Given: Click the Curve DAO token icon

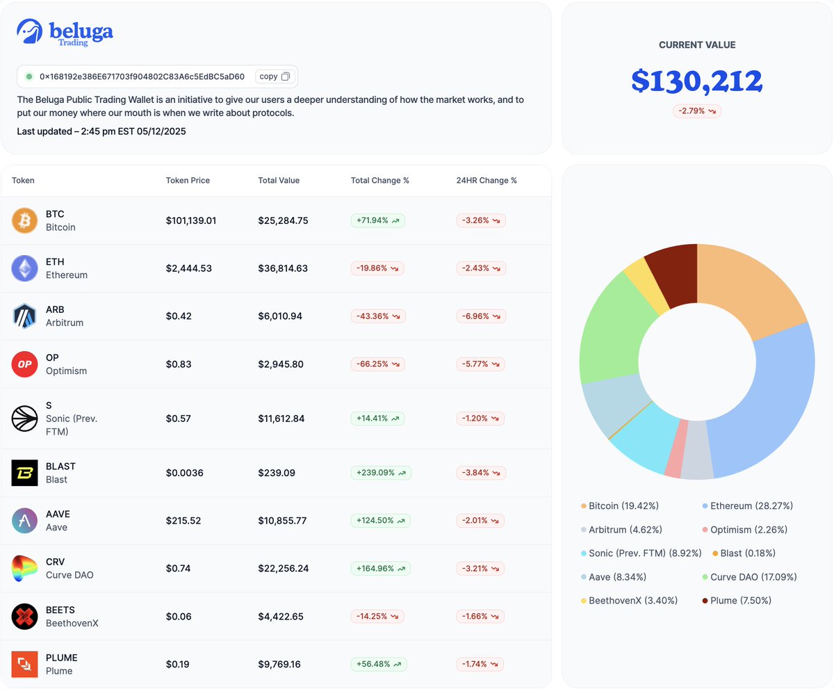Looking at the screenshot, I should tap(24, 569).
